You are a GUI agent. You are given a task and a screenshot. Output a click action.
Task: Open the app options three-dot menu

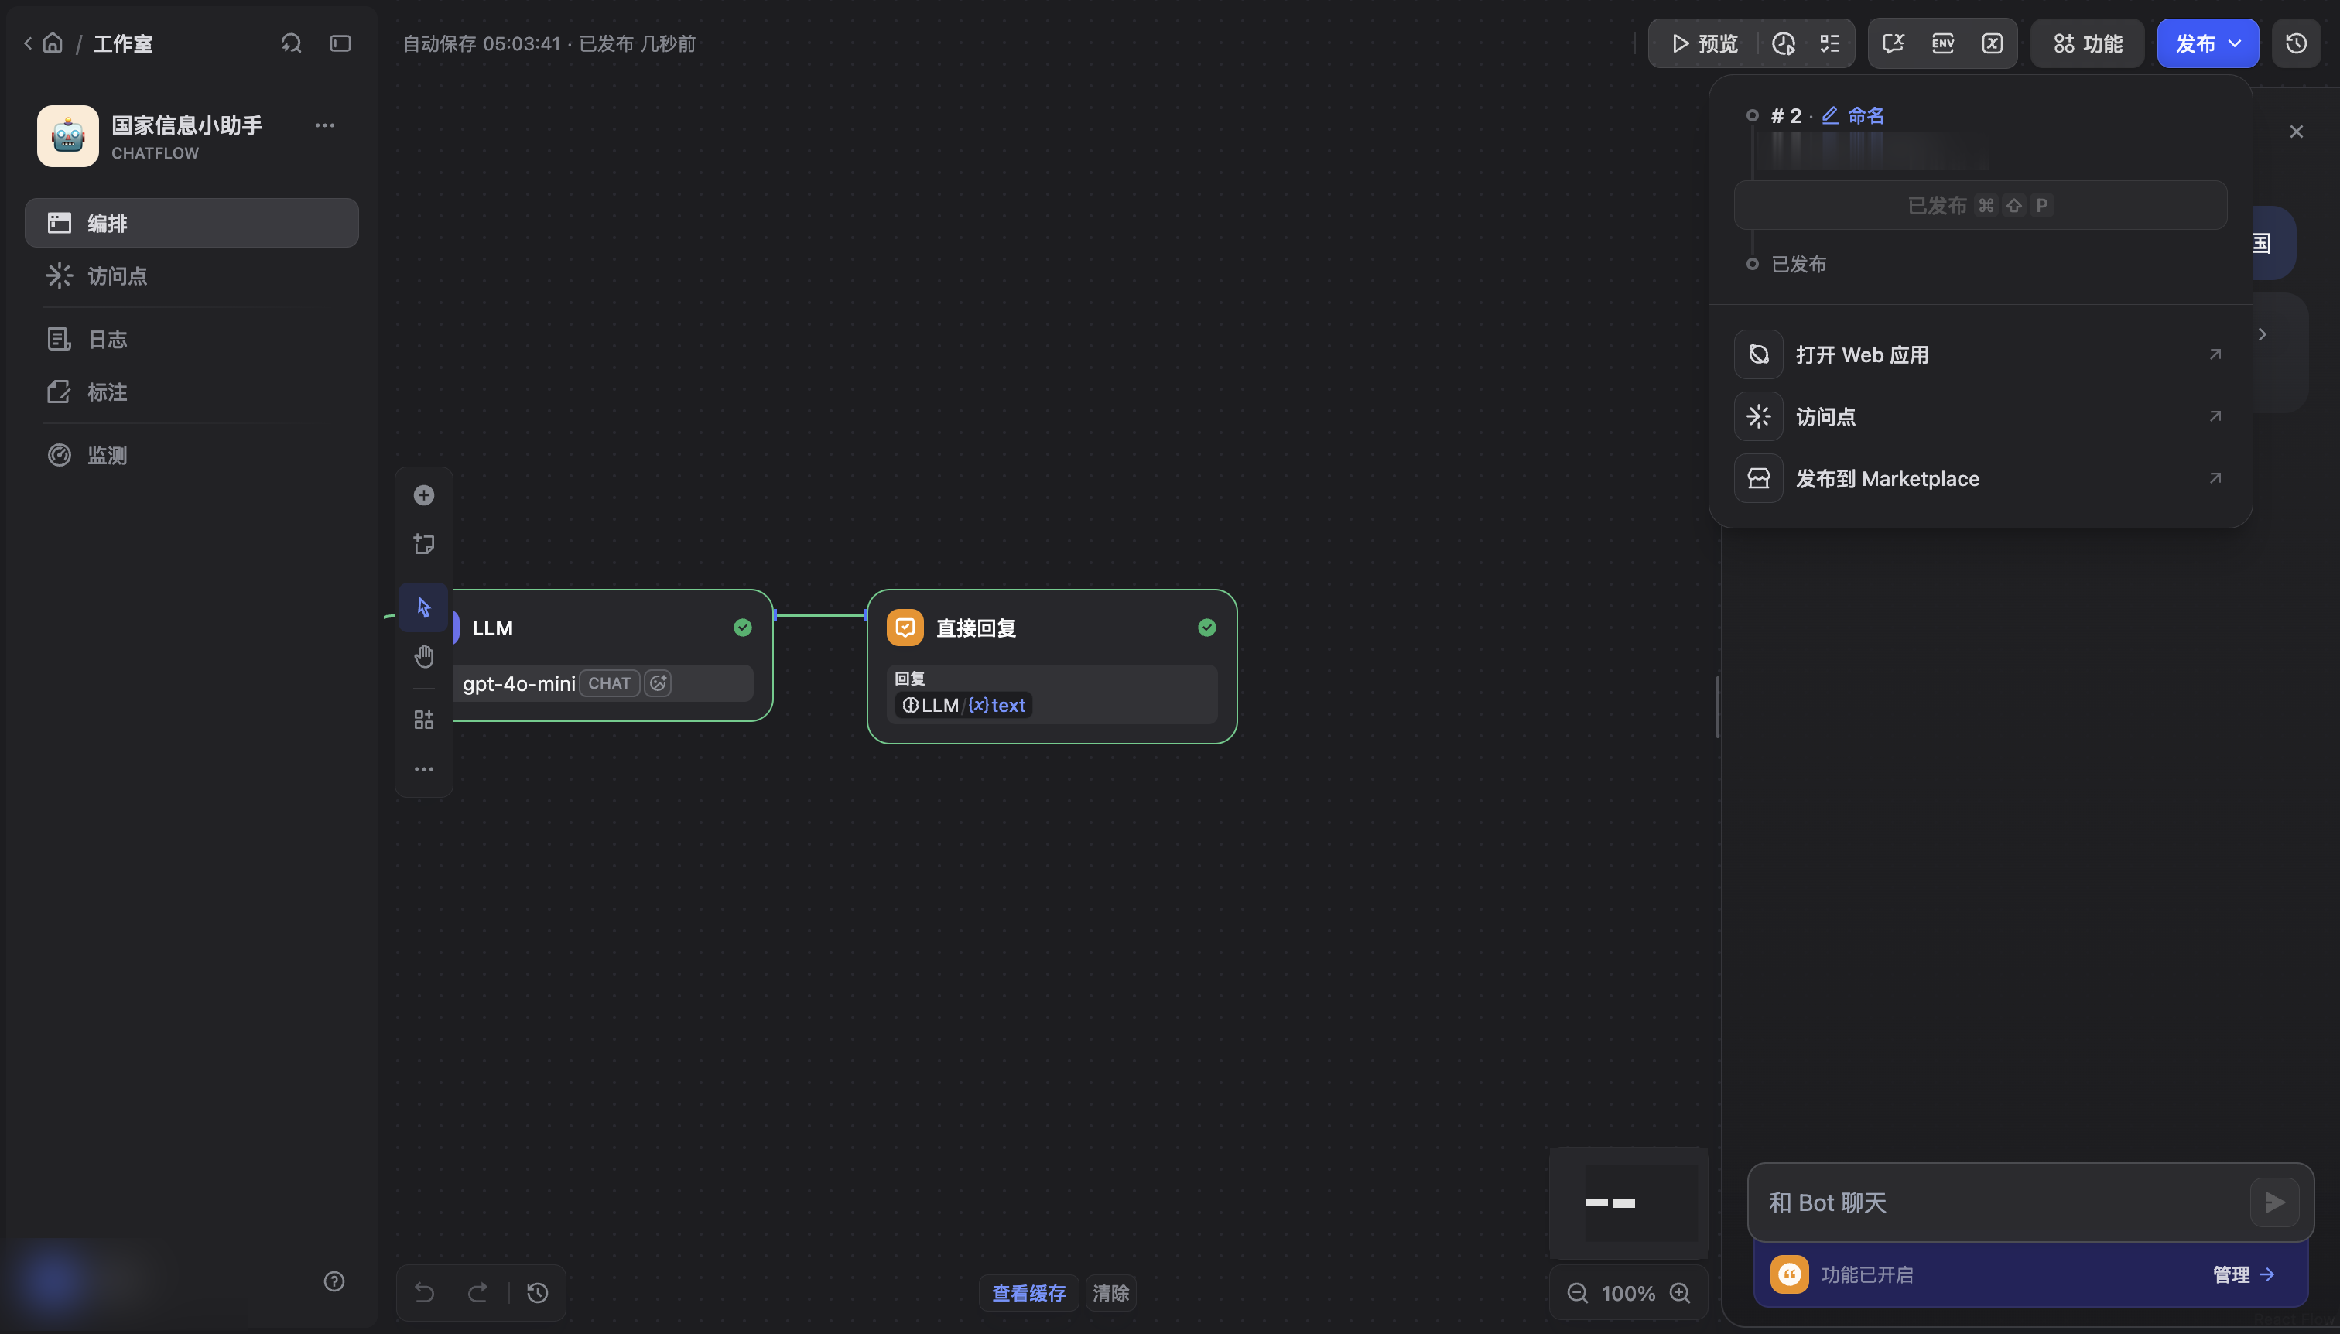324,125
